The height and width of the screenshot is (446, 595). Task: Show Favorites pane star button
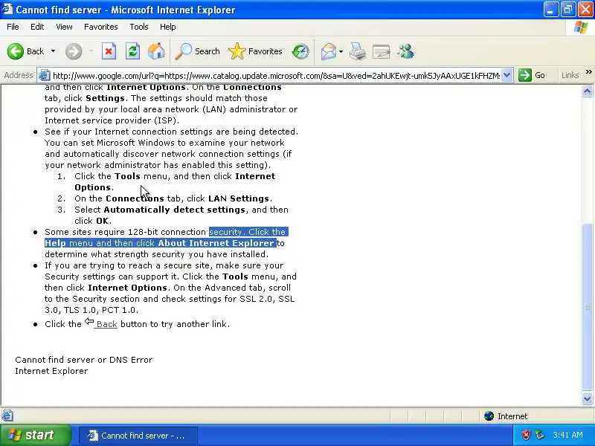pyautogui.click(x=255, y=51)
